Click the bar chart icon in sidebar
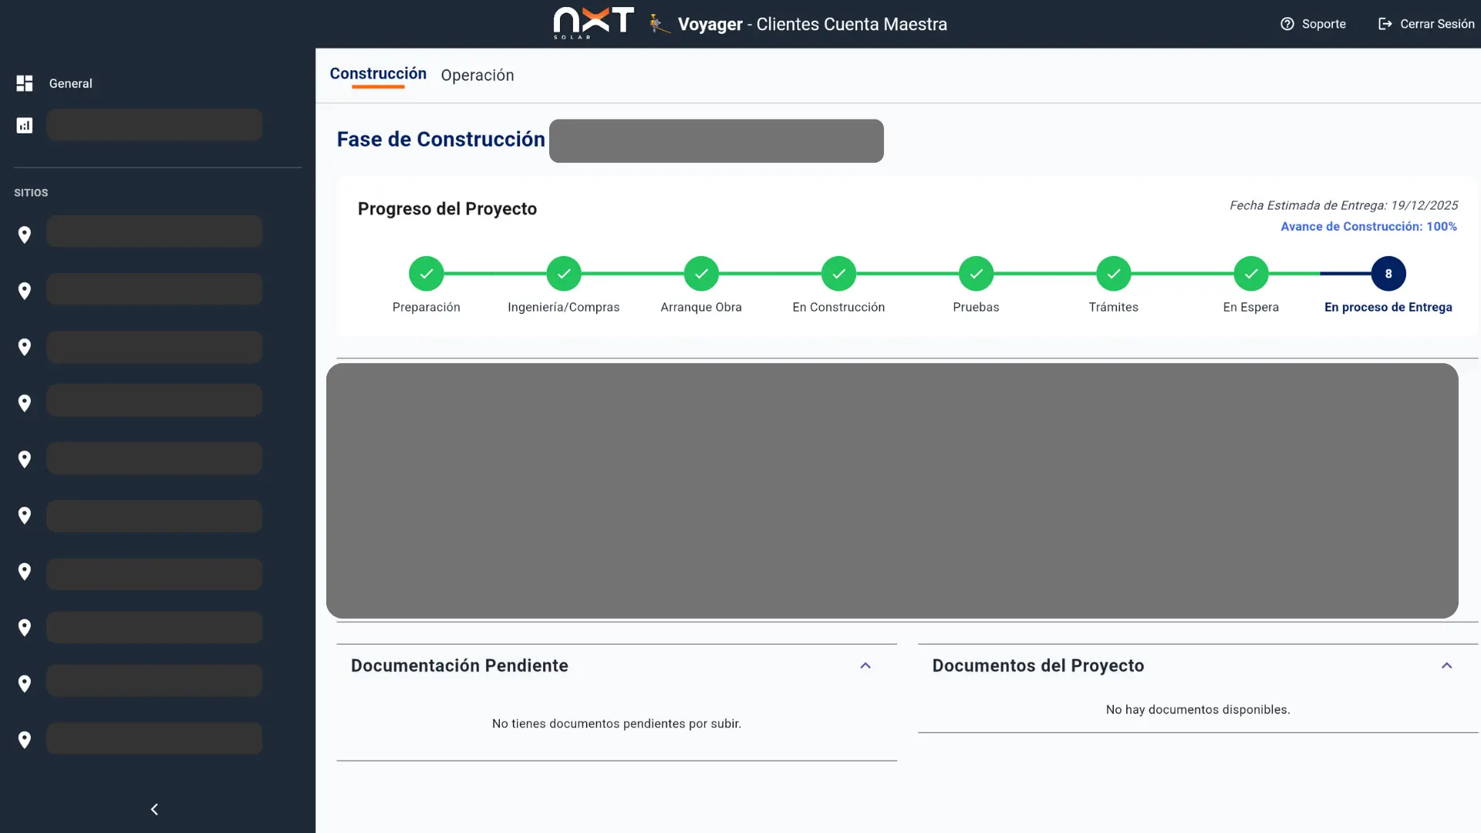This screenshot has width=1481, height=833. click(25, 125)
